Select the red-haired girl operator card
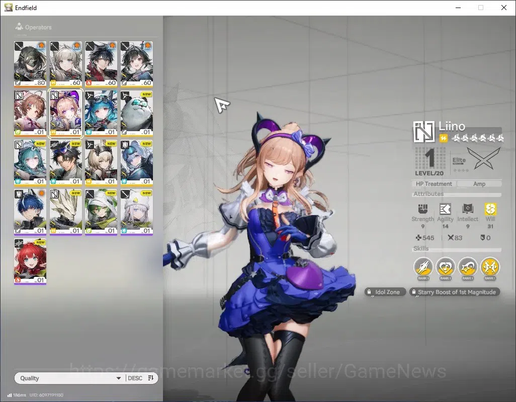516x402 pixels. point(30,261)
